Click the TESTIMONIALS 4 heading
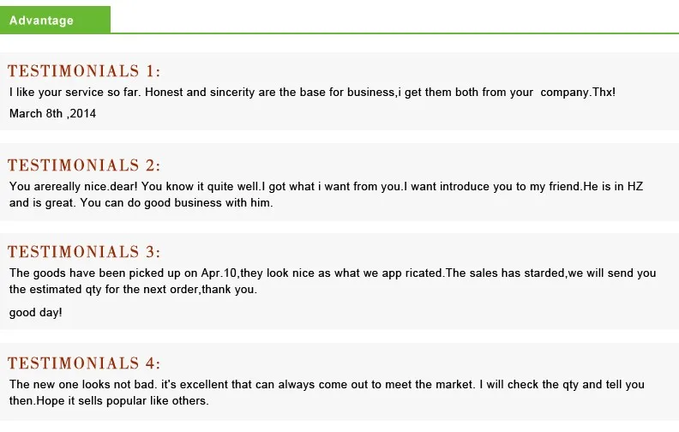 tap(84, 363)
